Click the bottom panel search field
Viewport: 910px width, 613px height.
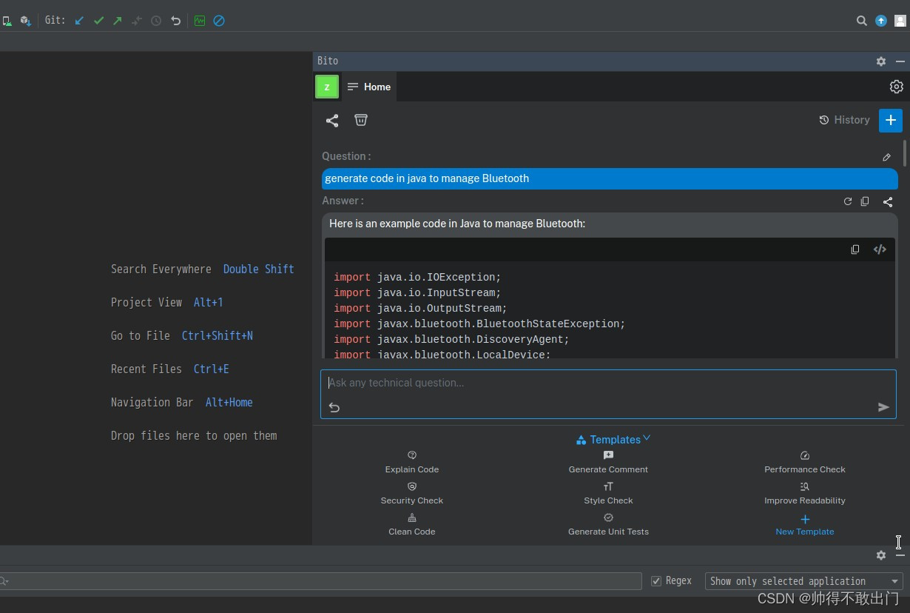click(320, 581)
